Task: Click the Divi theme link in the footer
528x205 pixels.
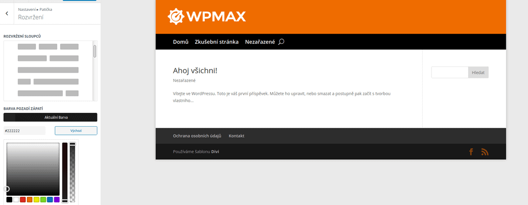Action: tap(215, 152)
